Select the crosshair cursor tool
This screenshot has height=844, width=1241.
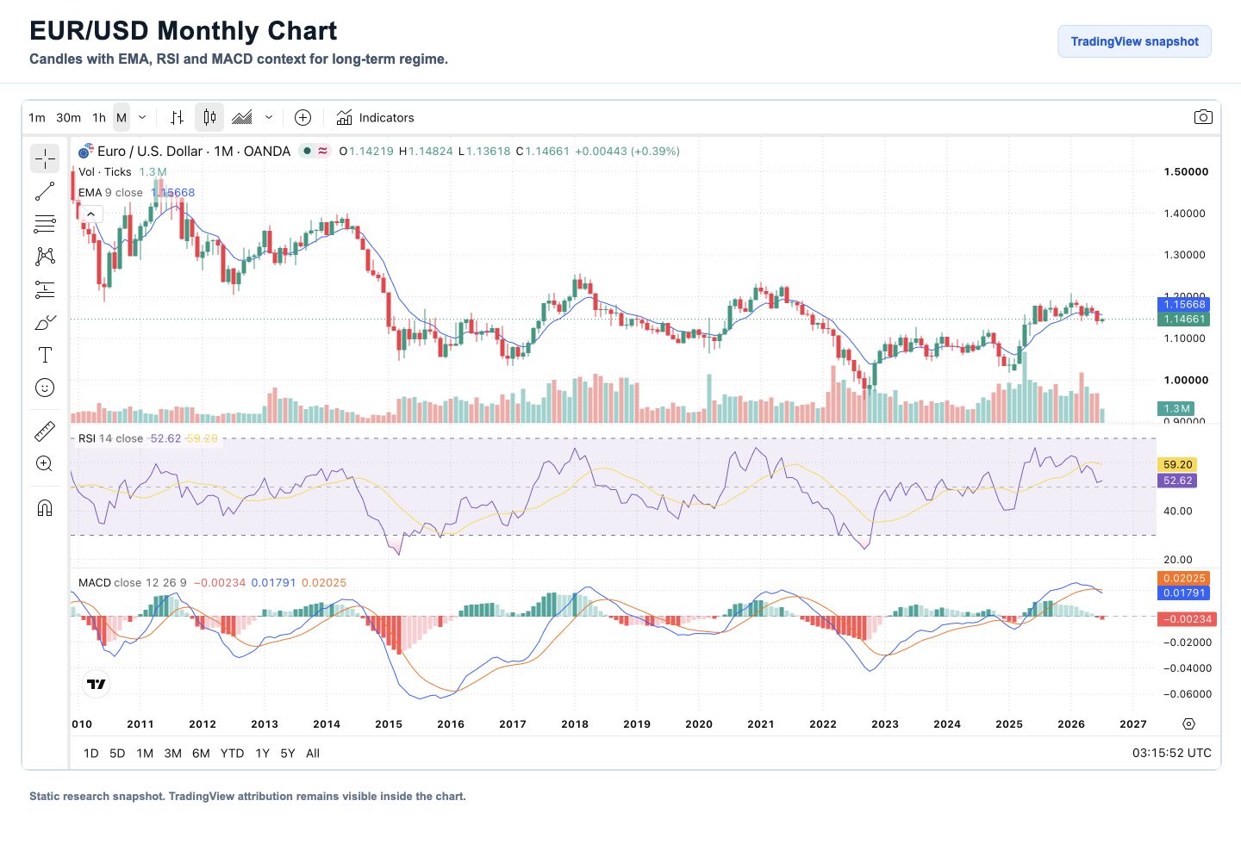click(x=45, y=158)
